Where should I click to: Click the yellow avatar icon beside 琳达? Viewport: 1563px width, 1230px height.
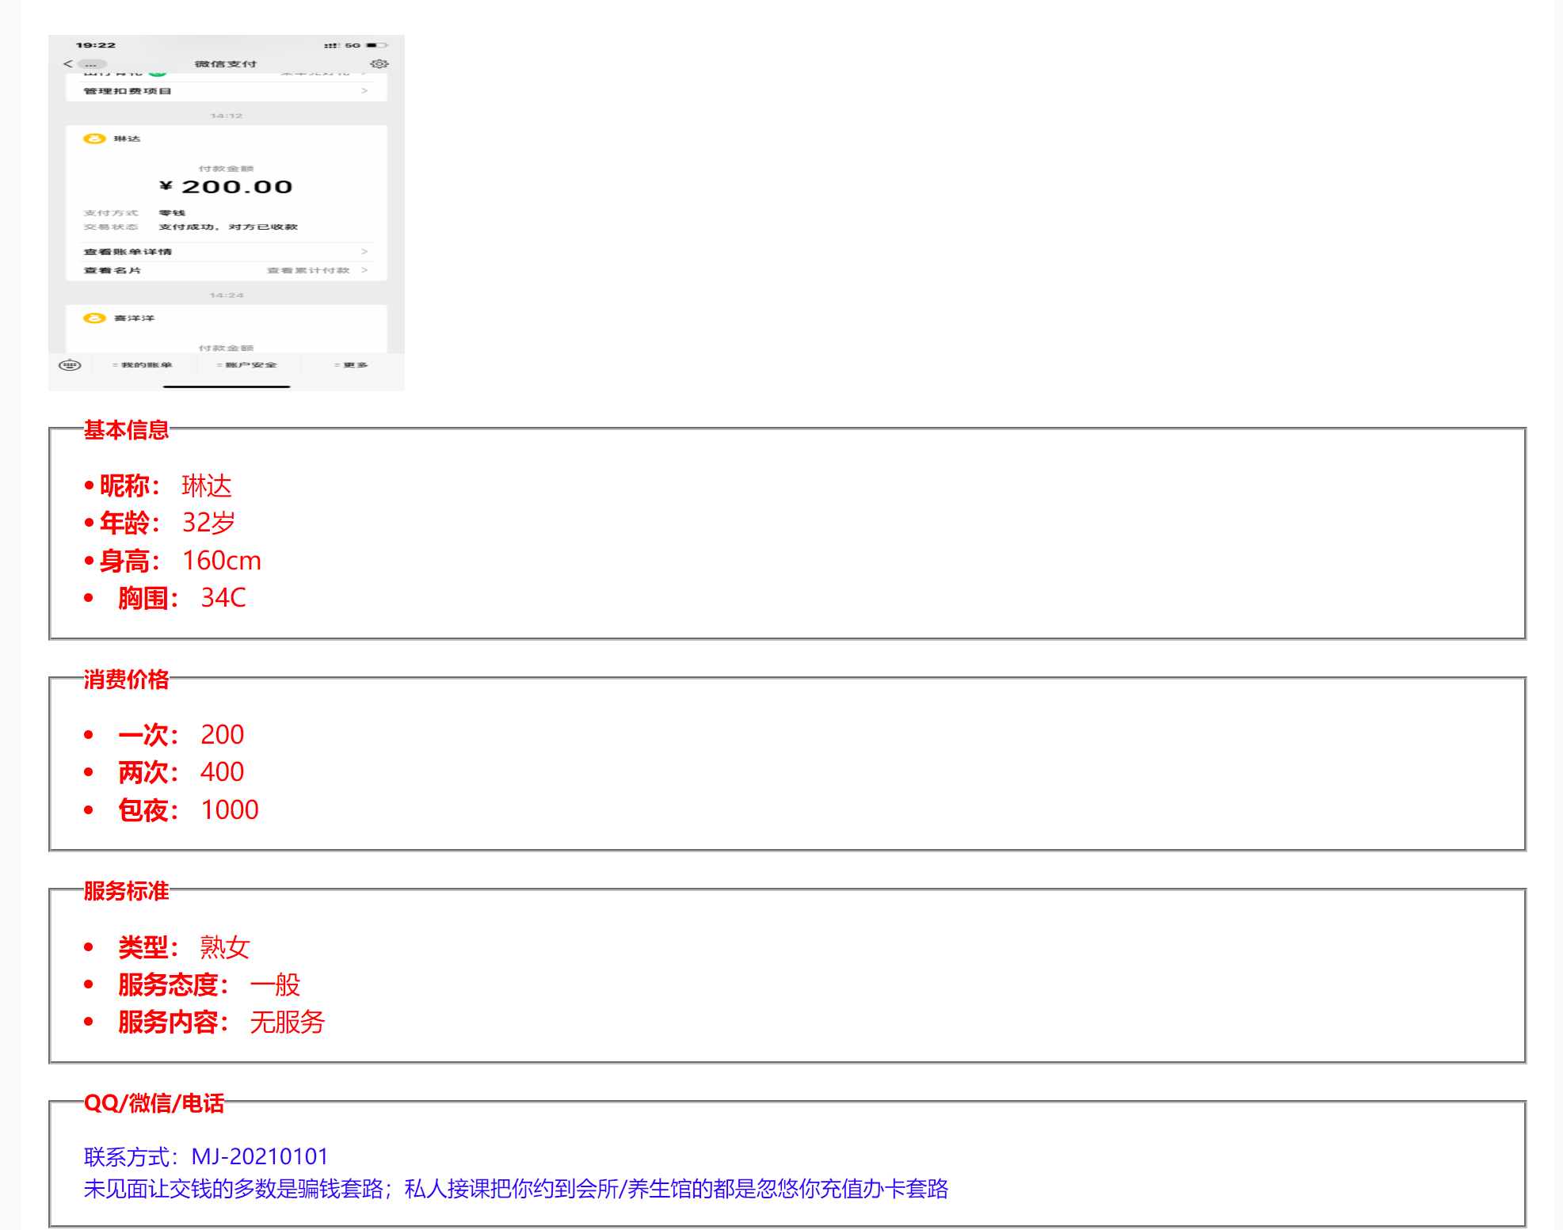point(94,139)
